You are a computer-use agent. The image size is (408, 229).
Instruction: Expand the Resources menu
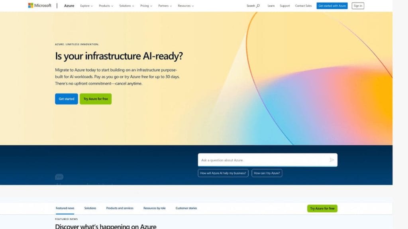point(186,6)
